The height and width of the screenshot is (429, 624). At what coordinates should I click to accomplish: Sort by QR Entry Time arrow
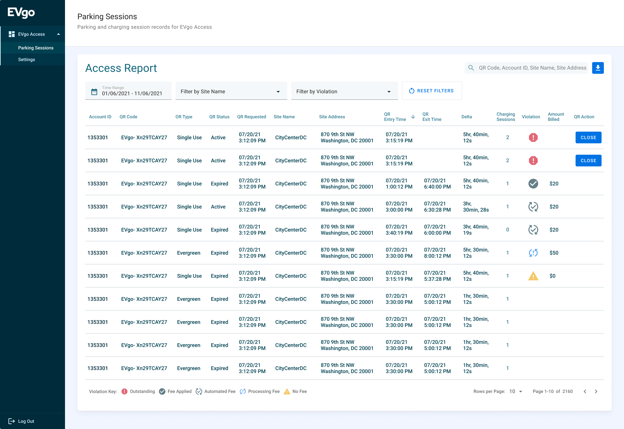pos(413,117)
